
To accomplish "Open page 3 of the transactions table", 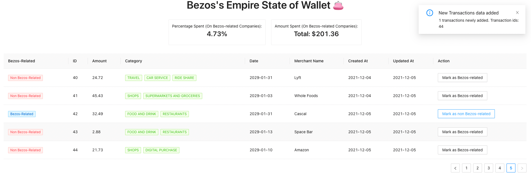I will (488, 168).
